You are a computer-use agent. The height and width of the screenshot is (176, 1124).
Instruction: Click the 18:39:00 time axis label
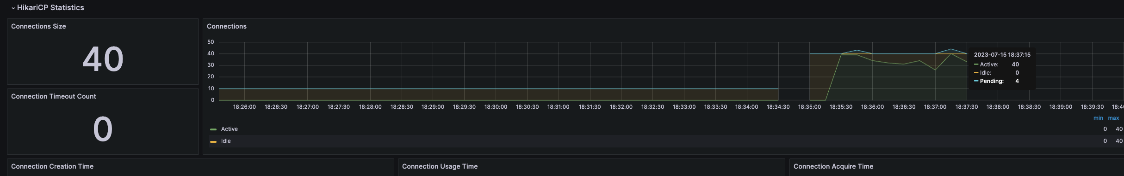click(x=1061, y=107)
